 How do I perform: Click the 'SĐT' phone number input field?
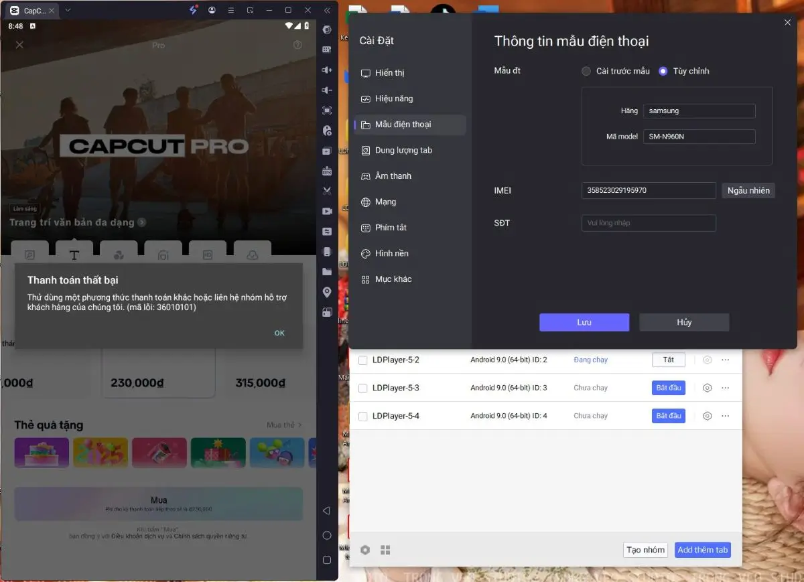[x=649, y=223]
